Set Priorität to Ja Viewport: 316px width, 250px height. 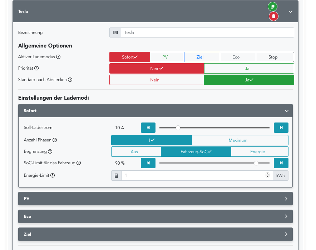click(x=249, y=69)
